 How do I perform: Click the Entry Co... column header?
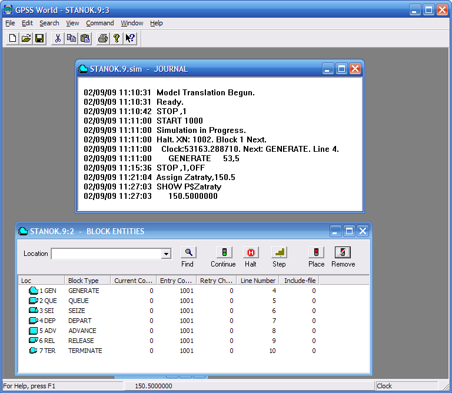177,281
